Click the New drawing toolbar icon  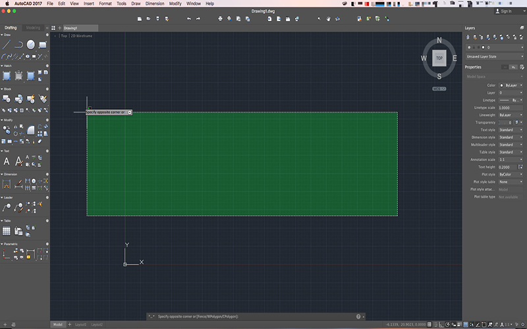click(140, 19)
